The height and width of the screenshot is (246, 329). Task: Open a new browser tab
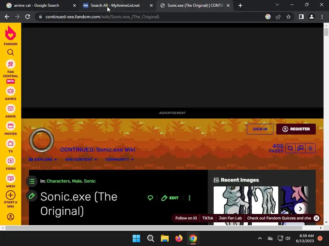click(x=240, y=5)
